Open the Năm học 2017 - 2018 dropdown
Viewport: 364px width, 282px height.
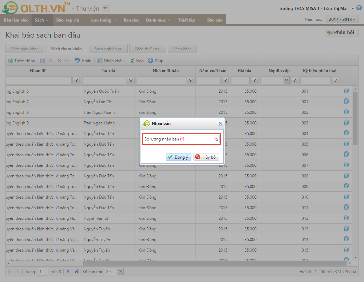tap(342, 20)
